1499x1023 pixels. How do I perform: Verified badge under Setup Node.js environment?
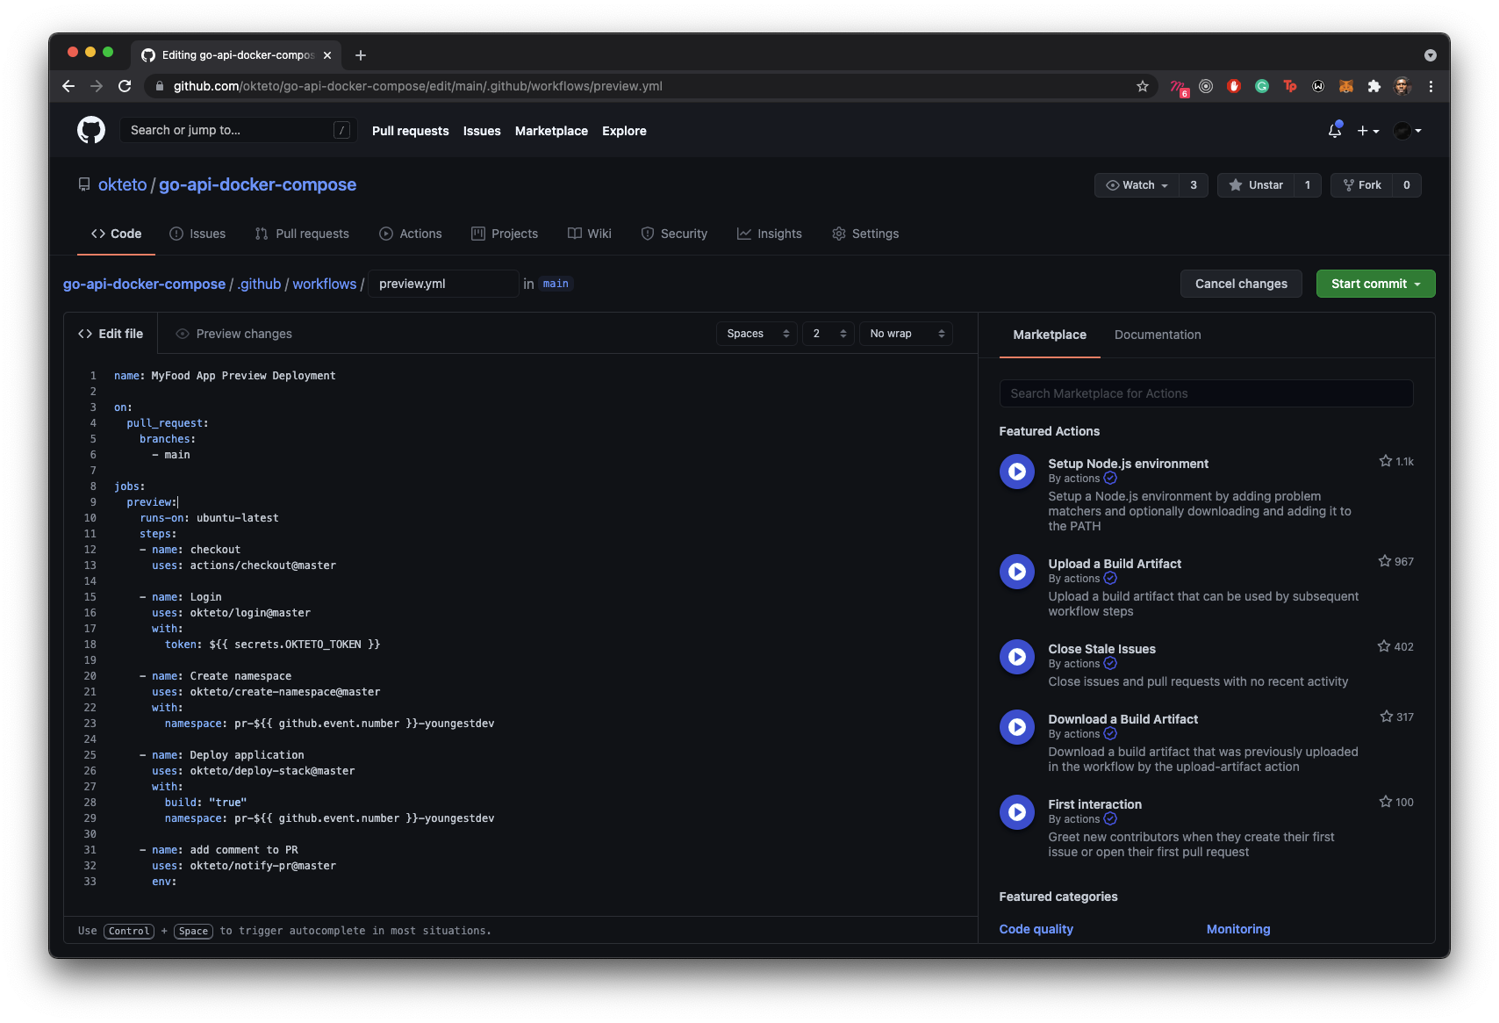(x=1110, y=479)
